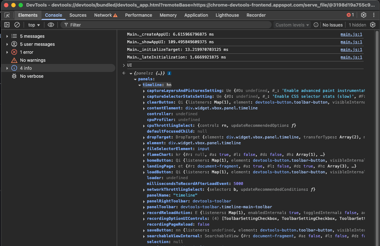Select the 1 error sidebar item
The width and height of the screenshot is (380, 246).
coord(27,52)
